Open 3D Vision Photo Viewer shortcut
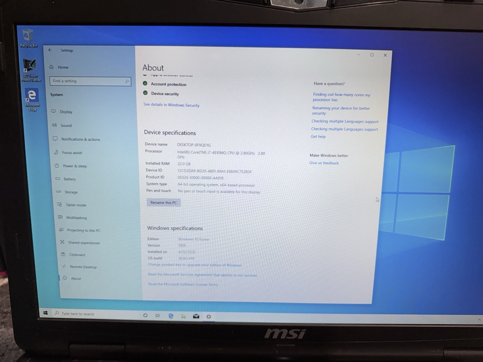 30,70
